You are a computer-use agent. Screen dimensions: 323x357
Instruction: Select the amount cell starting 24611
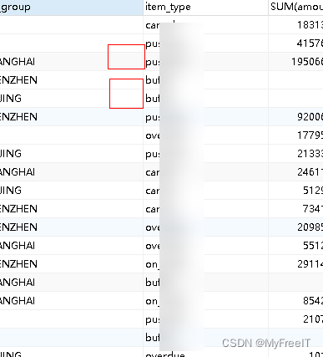(x=295, y=172)
